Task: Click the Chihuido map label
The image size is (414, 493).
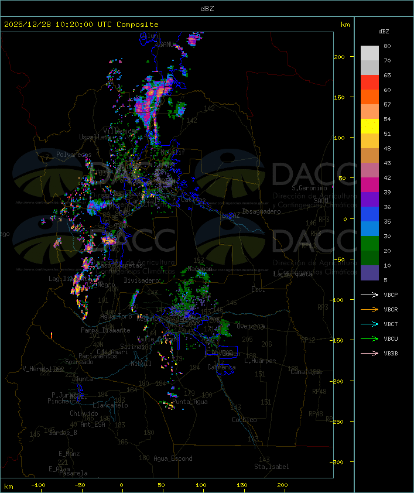Action: tap(84, 413)
